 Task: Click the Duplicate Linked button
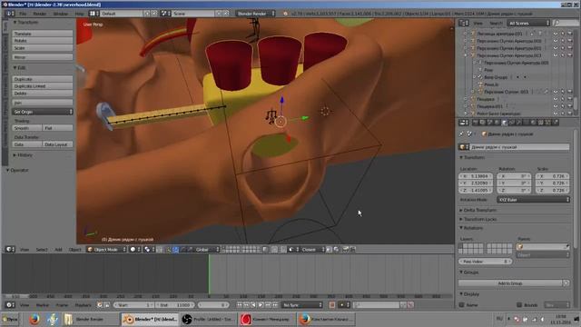pyautogui.click(x=43, y=86)
